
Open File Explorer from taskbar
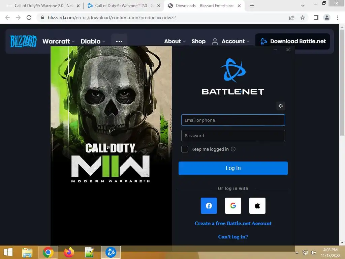pyautogui.click(x=27, y=252)
